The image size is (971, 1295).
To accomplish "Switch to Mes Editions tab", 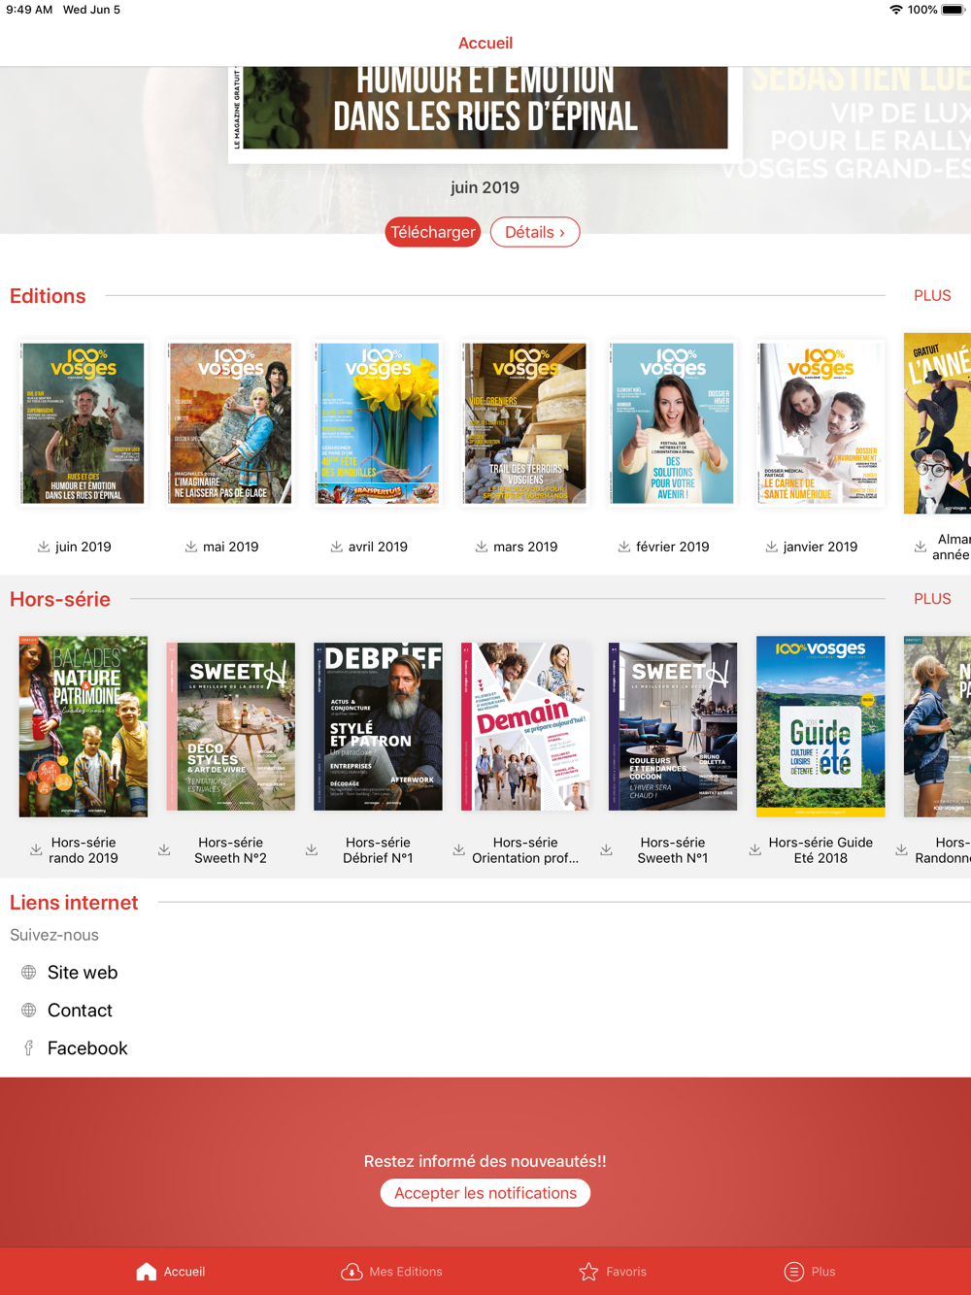I will [x=391, y=1272].
